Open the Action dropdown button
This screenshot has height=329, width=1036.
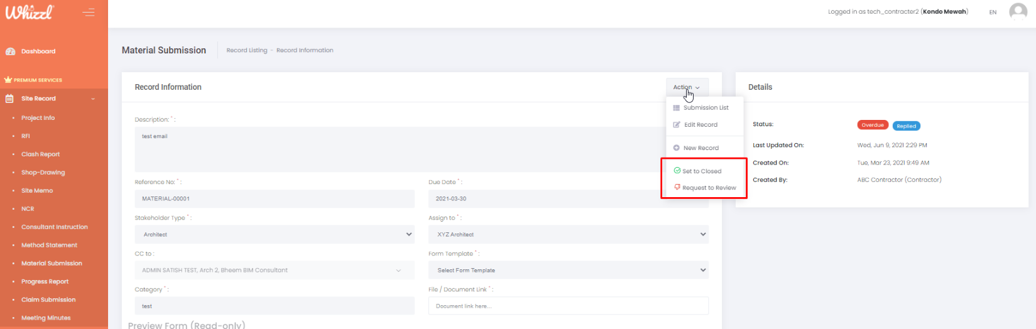[687, 87]
